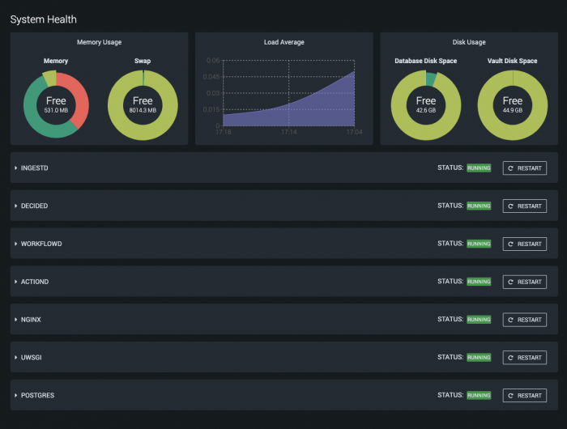The image size is (567, 429).
Task: Expand the INGESTD service row
Action: tap(16, 168)
